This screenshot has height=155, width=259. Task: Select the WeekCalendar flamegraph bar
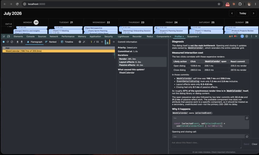pyautogui.click(x=58, y=51)
